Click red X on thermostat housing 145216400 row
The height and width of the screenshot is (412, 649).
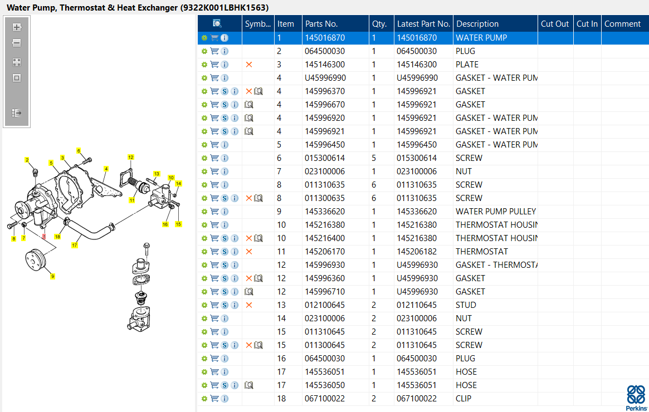(249, 238)
